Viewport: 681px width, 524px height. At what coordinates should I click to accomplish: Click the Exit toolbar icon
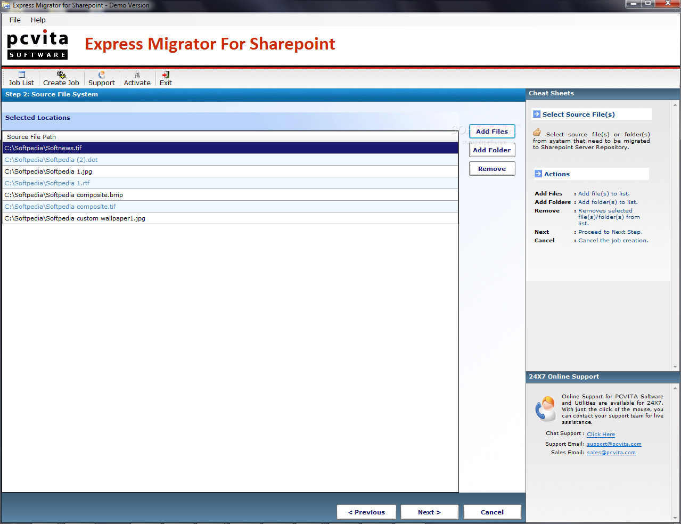[x=166, y=75]
